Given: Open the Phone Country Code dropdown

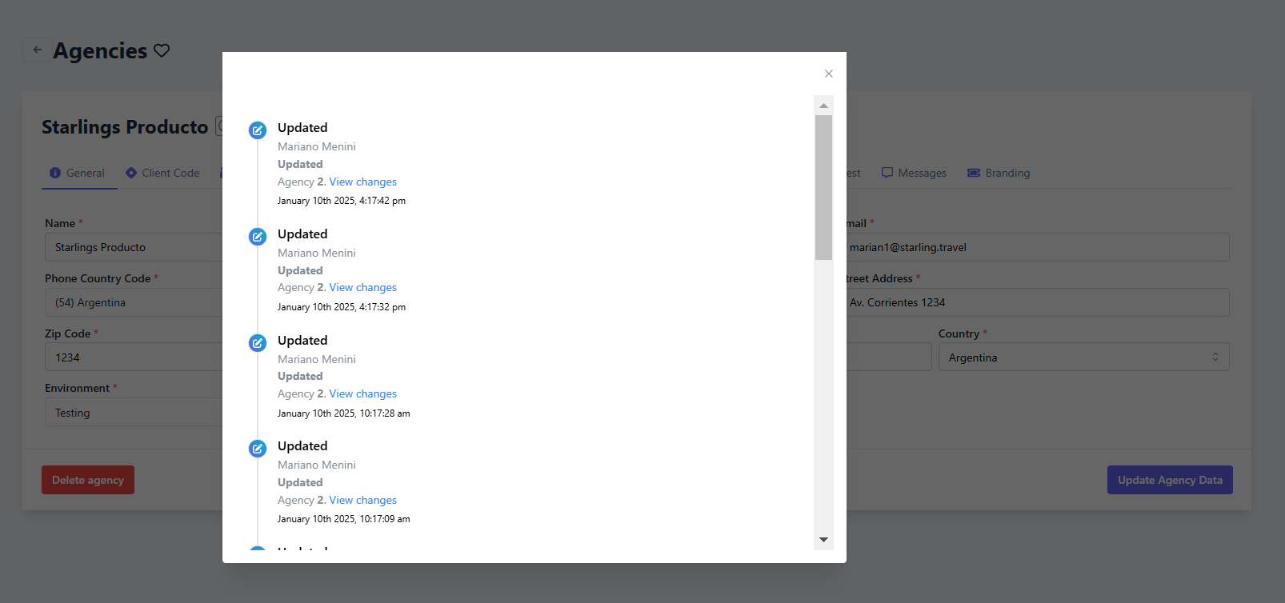Looking at the screenshot, I should click(133, 302).
